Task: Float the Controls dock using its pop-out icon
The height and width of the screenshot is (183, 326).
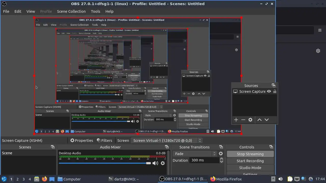Action: click(x=271, y=147)
